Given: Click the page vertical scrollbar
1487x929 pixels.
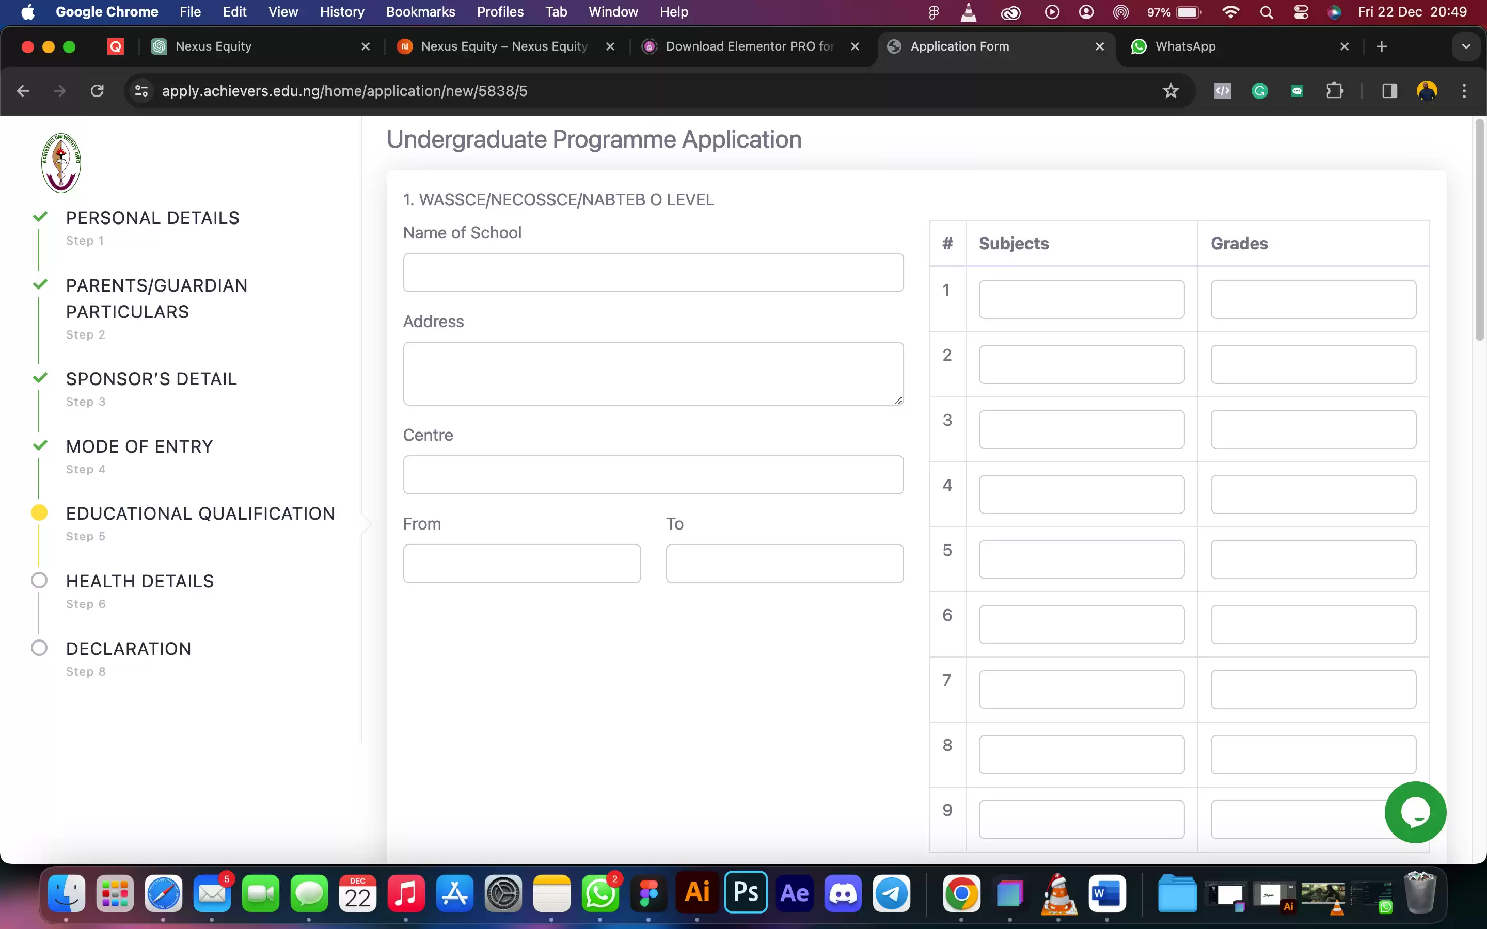Looking at the screenshot, I should click(x=1479, y=230).
